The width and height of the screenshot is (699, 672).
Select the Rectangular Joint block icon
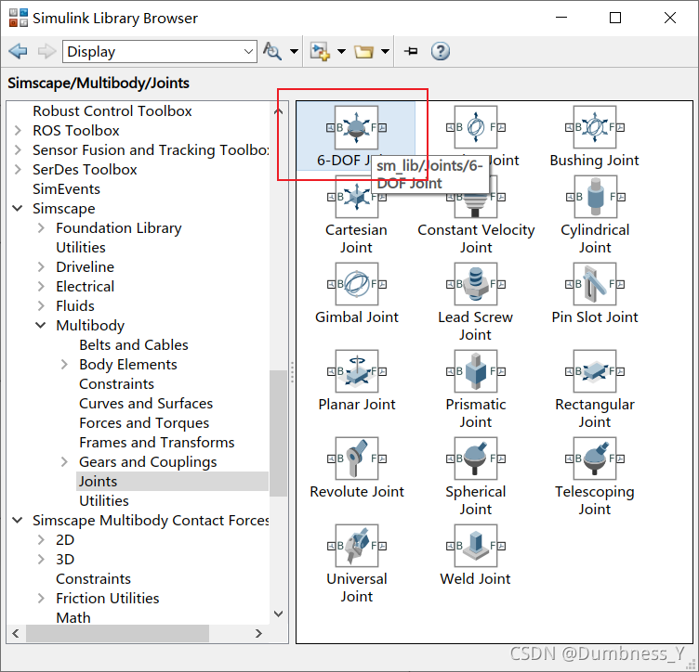point(595,371)
